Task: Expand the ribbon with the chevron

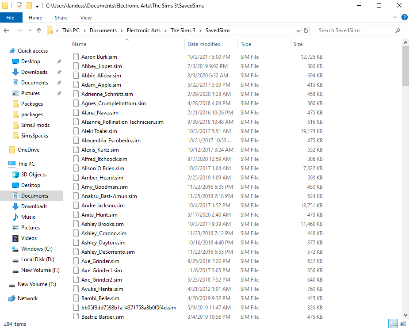Action: [395, 18]
